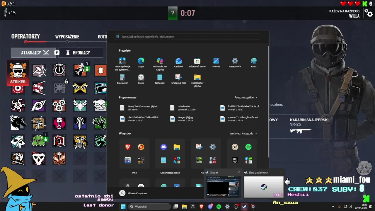
Task: Click the taskbar Wyszukaj search box
Action: coord(149,207)
